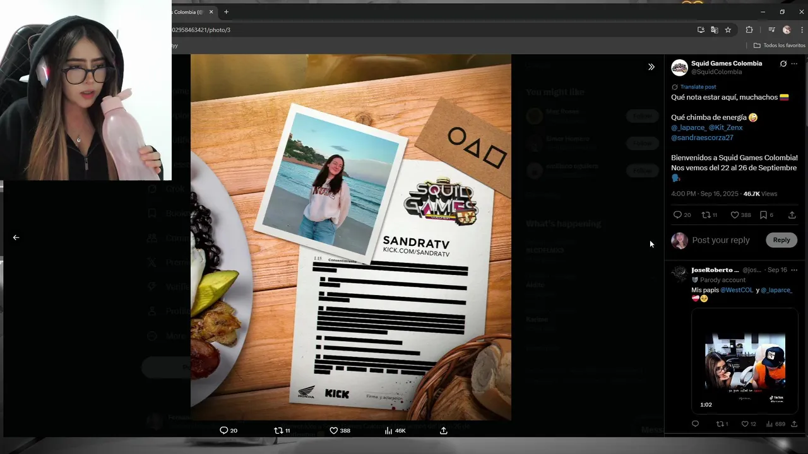Close the Colombia browser tab
Viewport: 808px width, 454px height.
click(211, 12)
